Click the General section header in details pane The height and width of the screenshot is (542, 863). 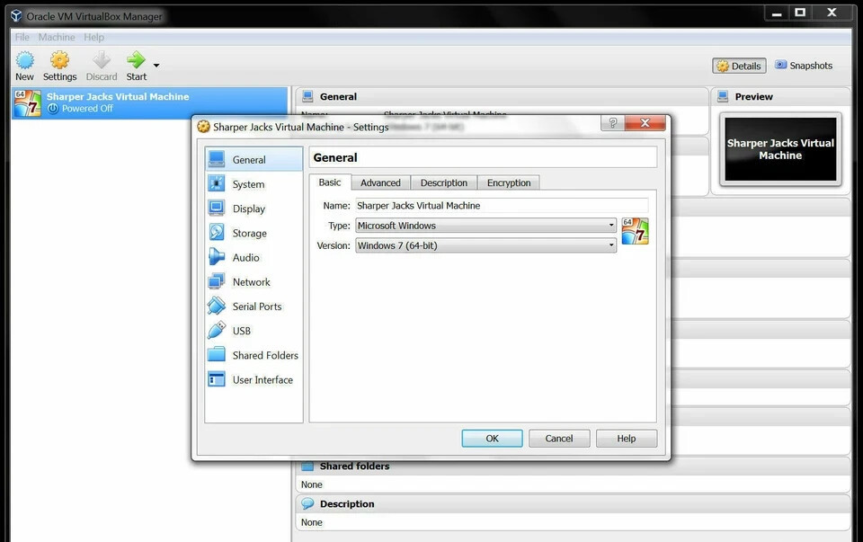[502, 97]
